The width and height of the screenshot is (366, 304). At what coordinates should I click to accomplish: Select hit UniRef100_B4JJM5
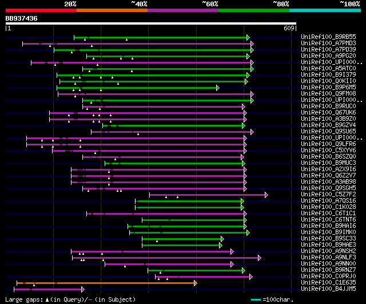point(328,289)
